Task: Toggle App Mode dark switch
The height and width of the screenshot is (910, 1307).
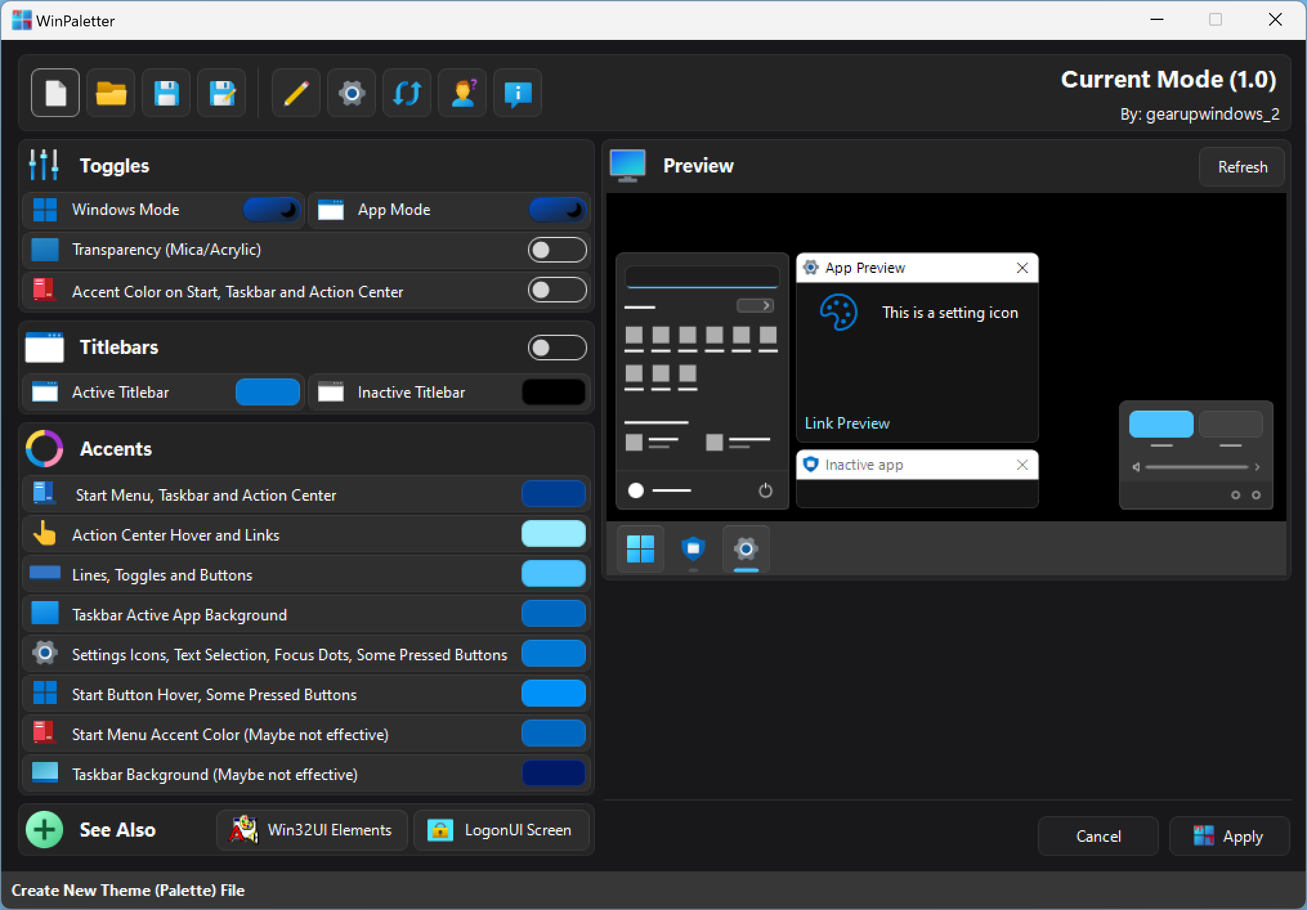Action: pyautogui.click(x=558, y=210)
